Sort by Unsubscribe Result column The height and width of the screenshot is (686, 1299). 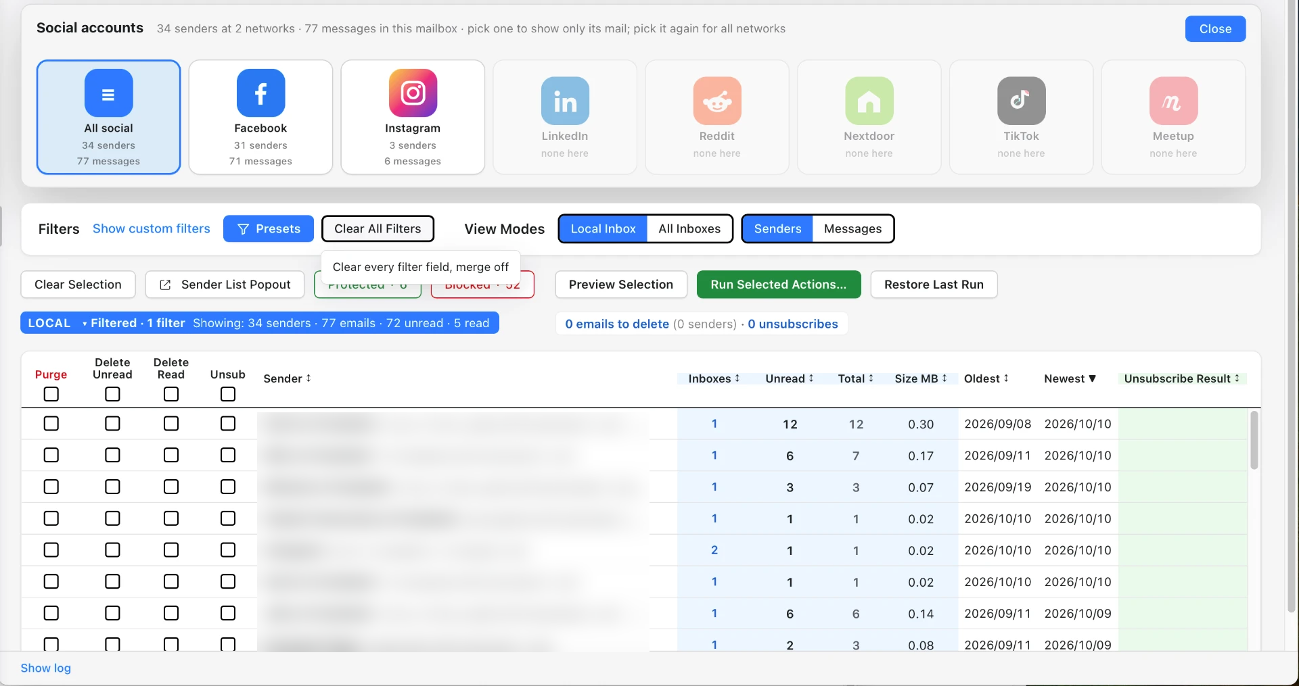[x=1182, y=378]
